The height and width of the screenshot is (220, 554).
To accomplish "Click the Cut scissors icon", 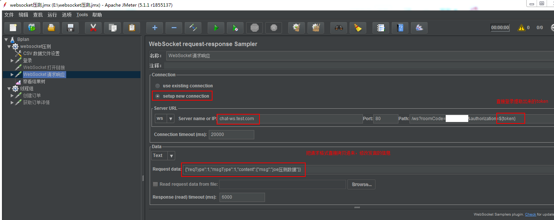I will pyautogui.click(x=93, y=28).
